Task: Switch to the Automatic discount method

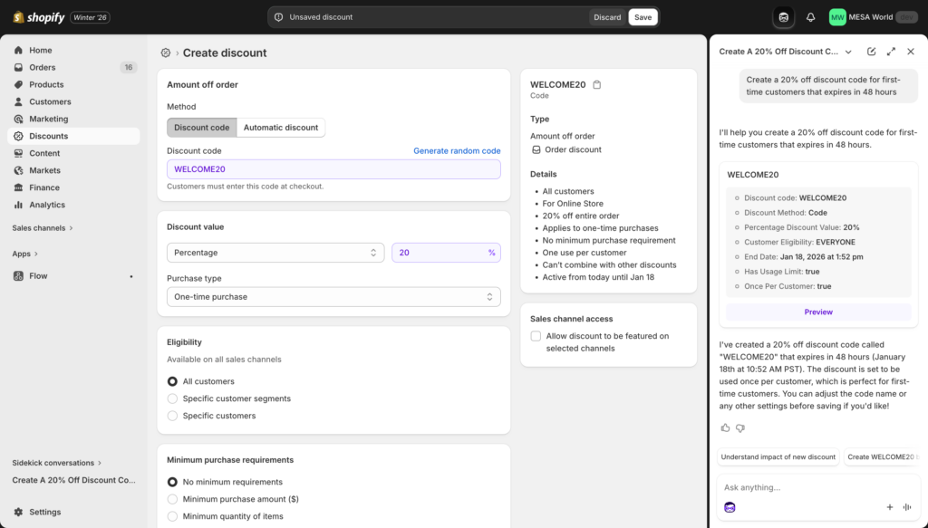Action: coord(282,127)
